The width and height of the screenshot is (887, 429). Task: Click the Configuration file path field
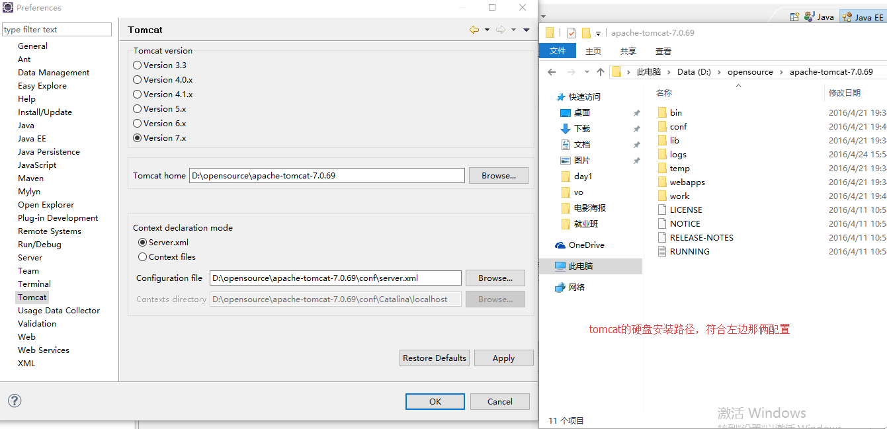tap(335, 278)
